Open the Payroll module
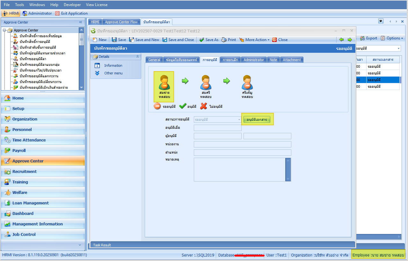Viewport: 408px width, 261px height. point(19,150)
